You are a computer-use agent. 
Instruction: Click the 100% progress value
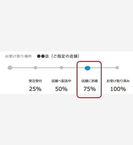coord(118,89)
